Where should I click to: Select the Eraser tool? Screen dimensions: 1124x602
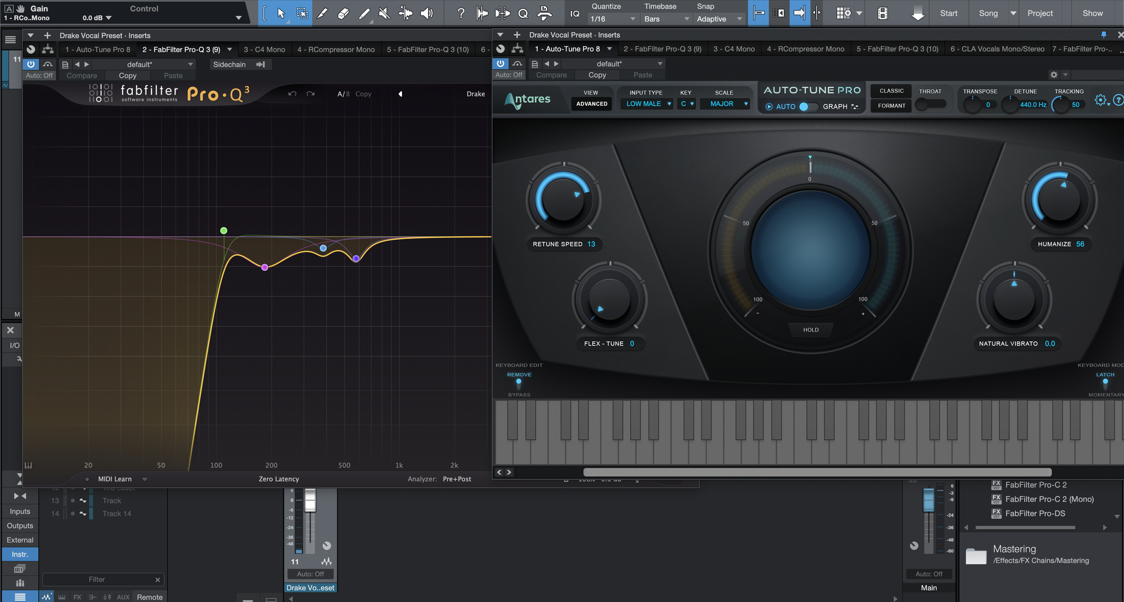[x=343, y=13]
